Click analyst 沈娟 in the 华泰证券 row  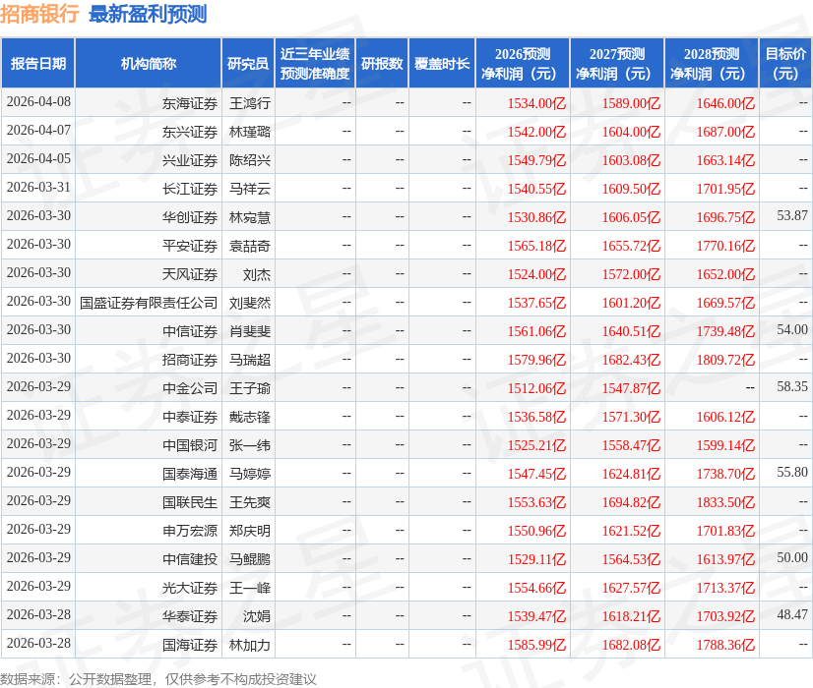point(245,616)
